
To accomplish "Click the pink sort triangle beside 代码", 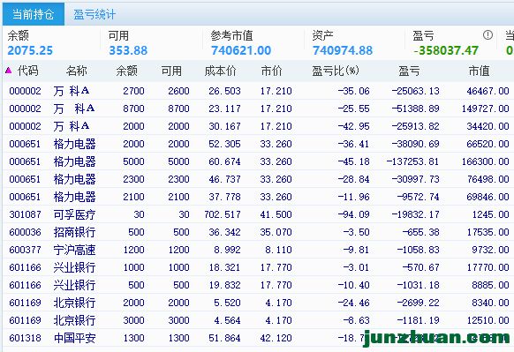I will pyautogui.click(x=9, y=70).
